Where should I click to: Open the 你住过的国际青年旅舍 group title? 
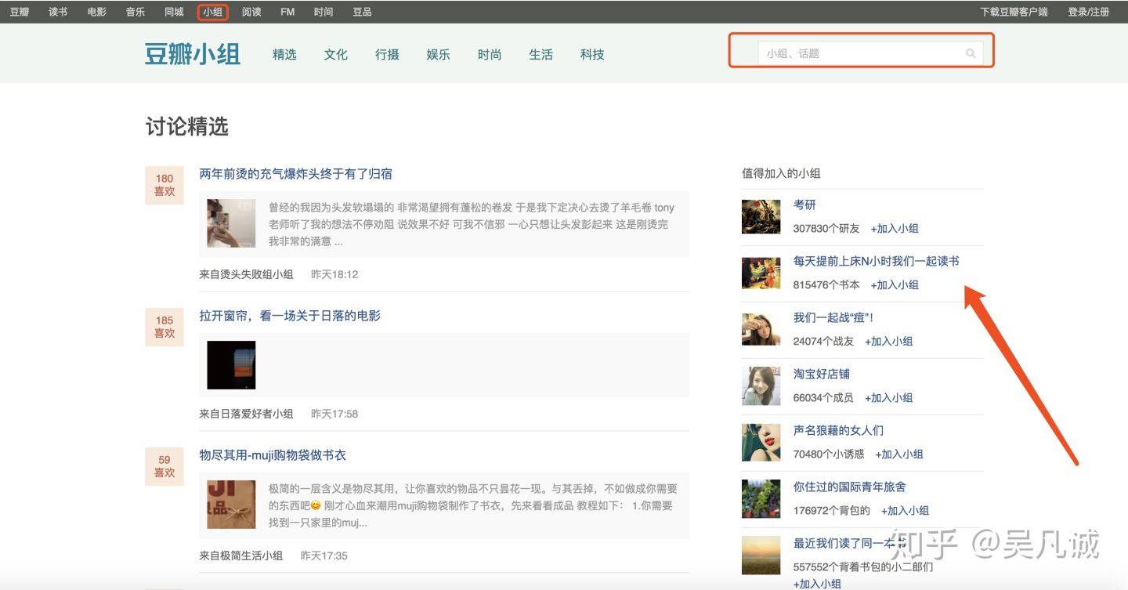coord(849,487)
